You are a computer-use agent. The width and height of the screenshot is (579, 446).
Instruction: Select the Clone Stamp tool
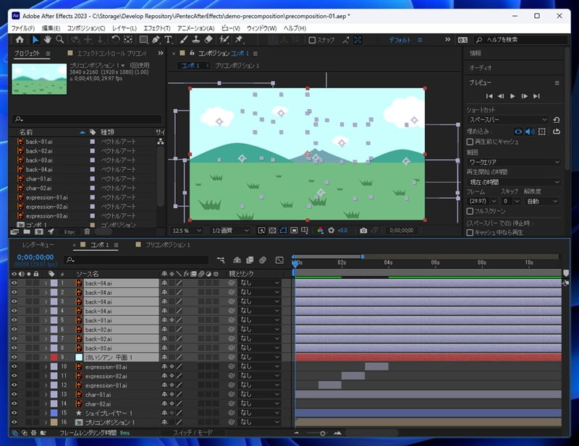pos(195,40)
